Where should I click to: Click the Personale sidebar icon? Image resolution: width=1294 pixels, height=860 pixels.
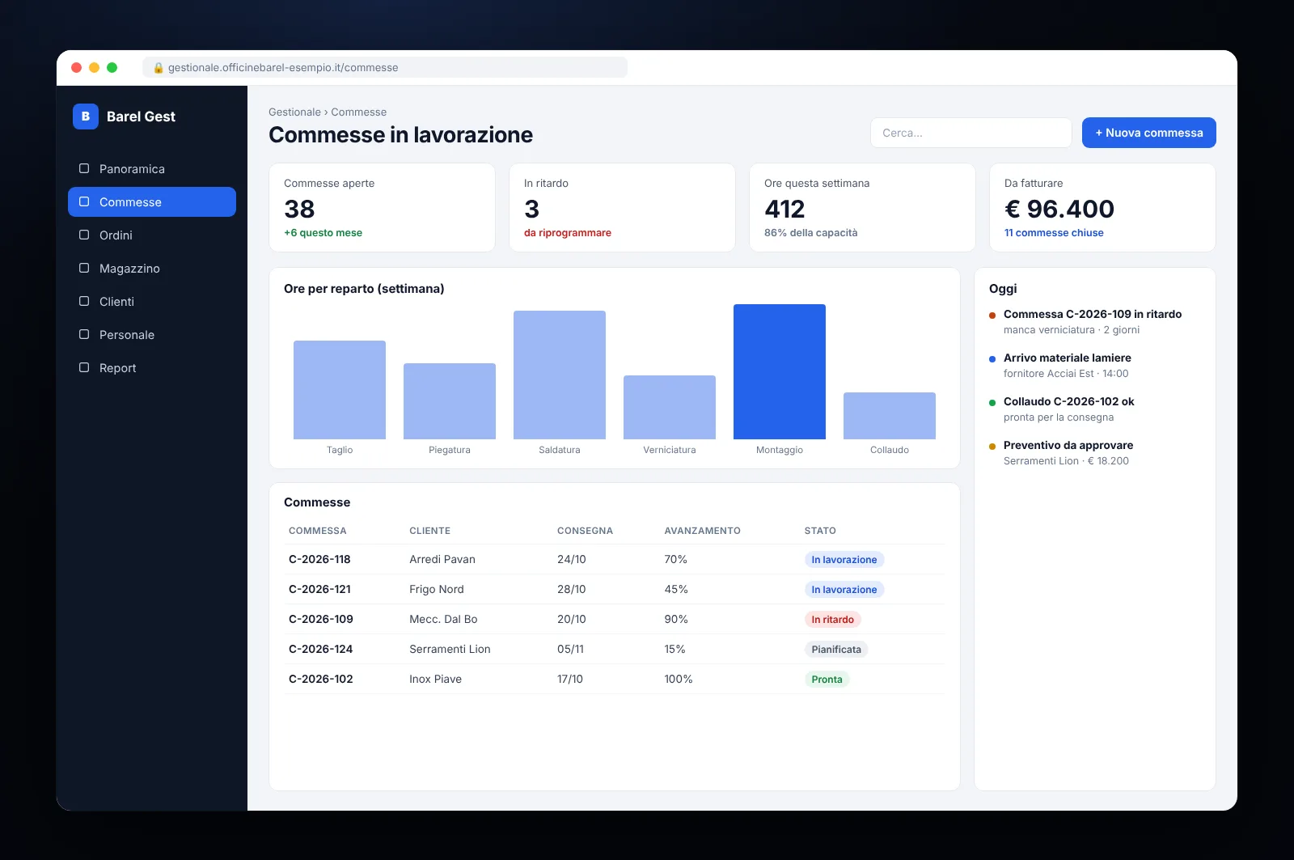coord(84,334)
